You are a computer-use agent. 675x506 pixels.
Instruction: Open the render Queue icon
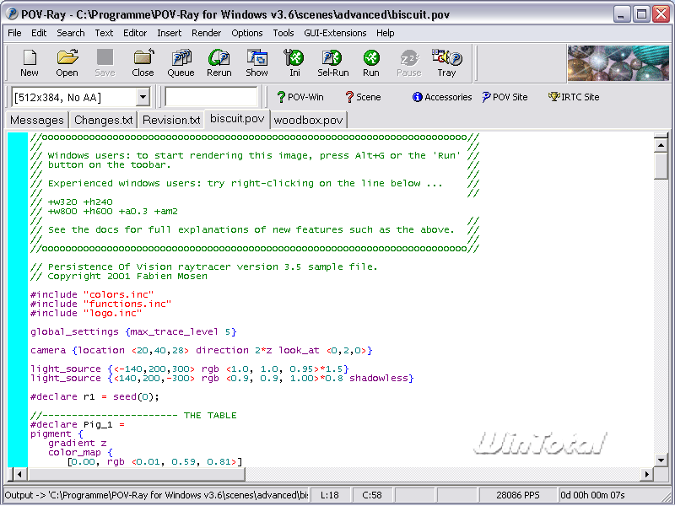[181, 62]
